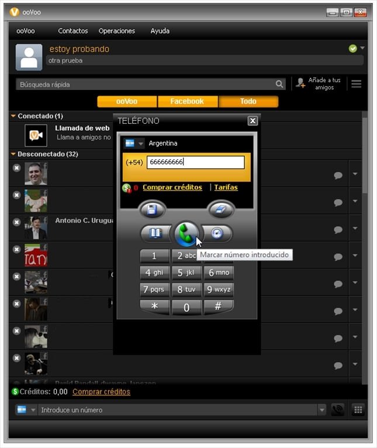Image resolution: width=377 pixels, height=448 pixels.
Task: Click the Introduce un número field
Action: tap(178, 410)
